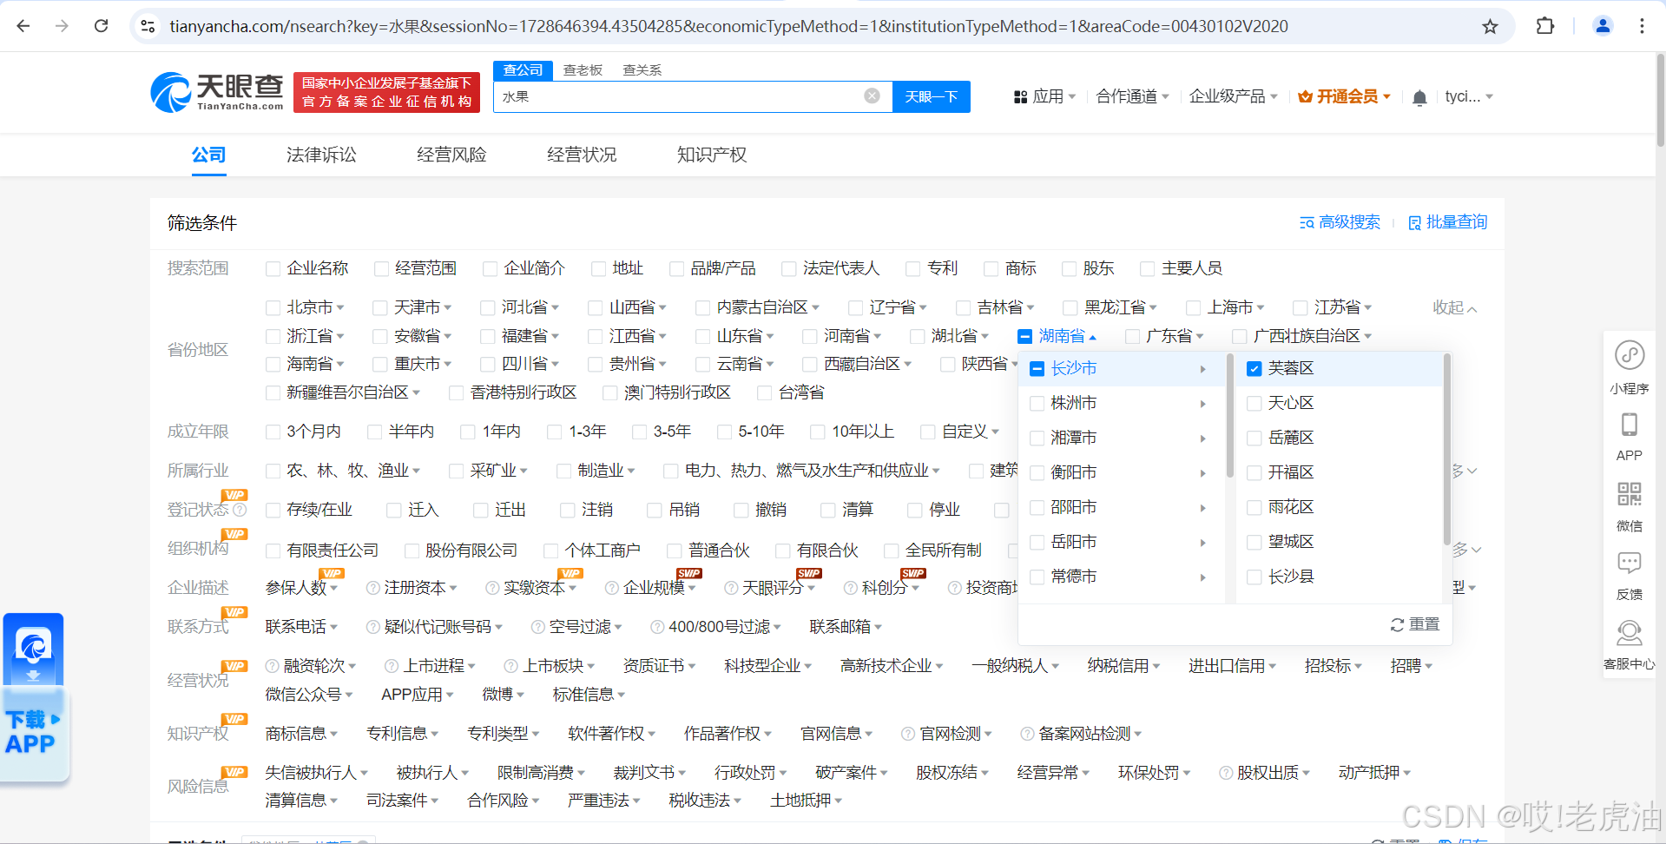Check the 1-3年 establishment period box
1666x844 pixels.
tap(555, 432)
